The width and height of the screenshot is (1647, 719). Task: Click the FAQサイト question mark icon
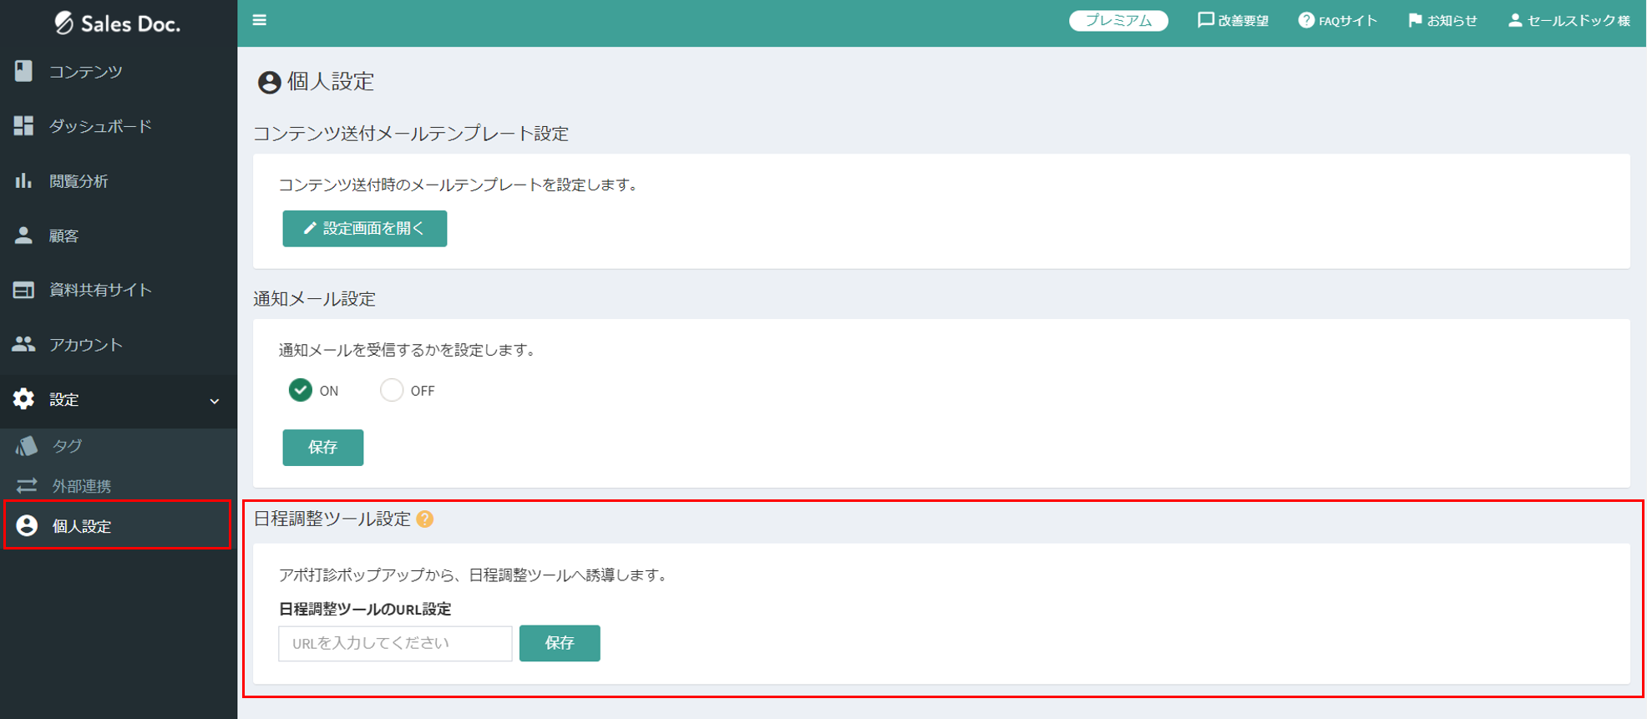click(1306, 20)
